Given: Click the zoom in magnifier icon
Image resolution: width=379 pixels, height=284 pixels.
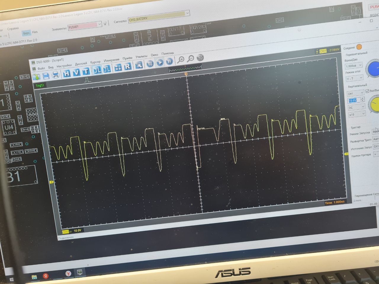Looking at the screenshot, I should click(x=181, y=60).
